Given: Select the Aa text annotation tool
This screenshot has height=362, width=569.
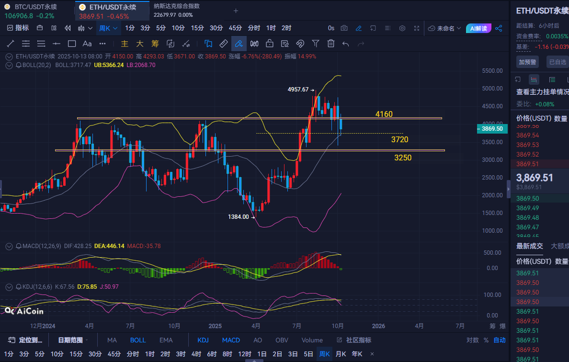Looking at the screenshot, I should coord(87,44).
